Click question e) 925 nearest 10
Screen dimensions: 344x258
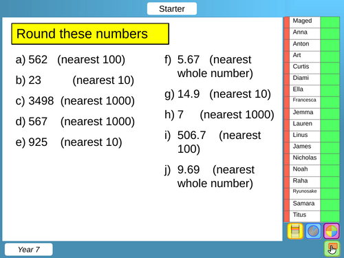pyautogui.click(x=69, y=142)
